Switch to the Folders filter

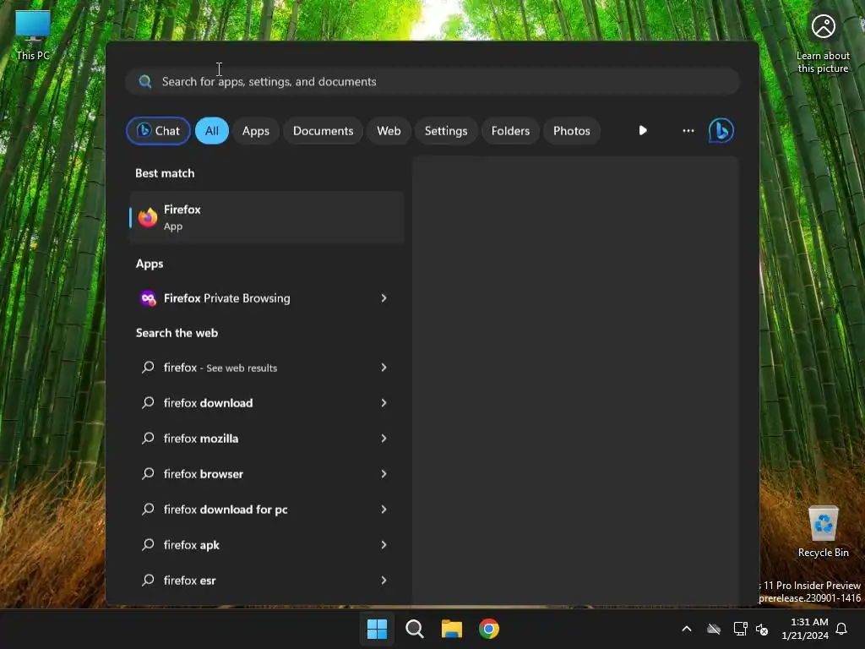pyautogui.click(x=510, y=131)
